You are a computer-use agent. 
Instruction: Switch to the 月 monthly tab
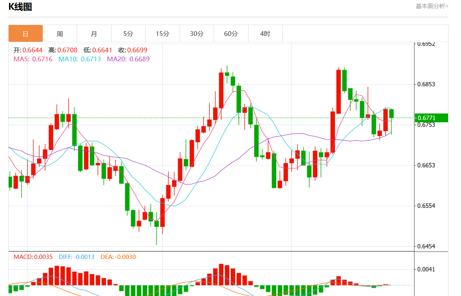(94, 34)
